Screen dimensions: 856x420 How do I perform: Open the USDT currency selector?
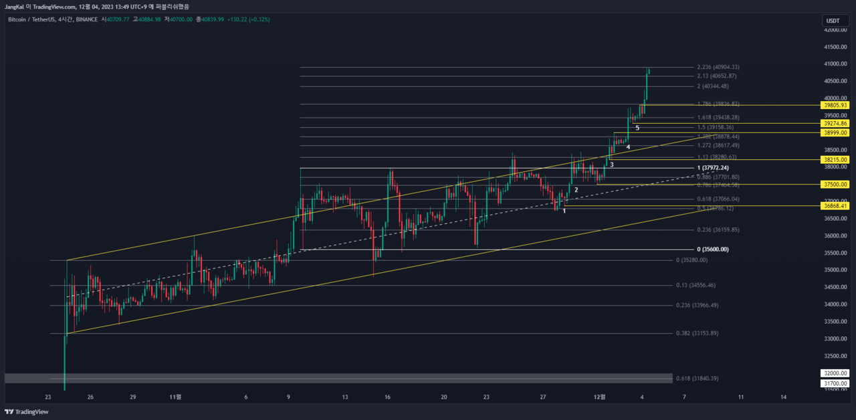pos(835,21)
